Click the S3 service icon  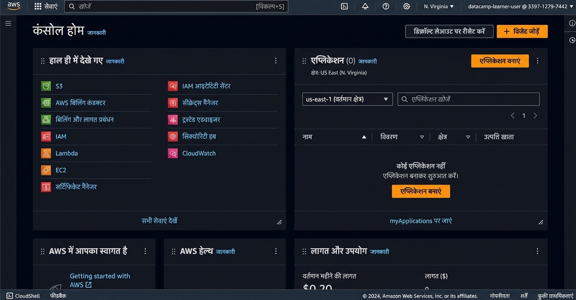point(46,86)
